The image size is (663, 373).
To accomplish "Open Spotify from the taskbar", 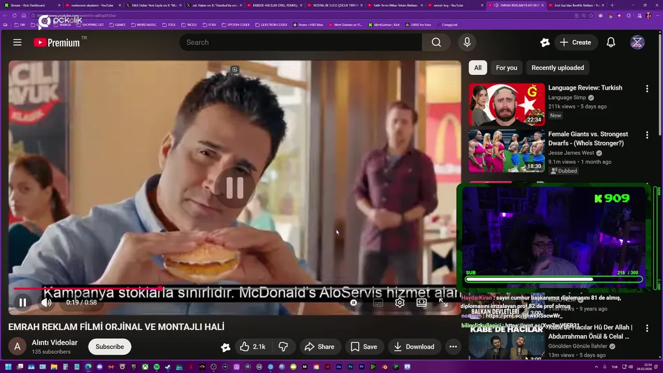I will (x=156, y=367).
